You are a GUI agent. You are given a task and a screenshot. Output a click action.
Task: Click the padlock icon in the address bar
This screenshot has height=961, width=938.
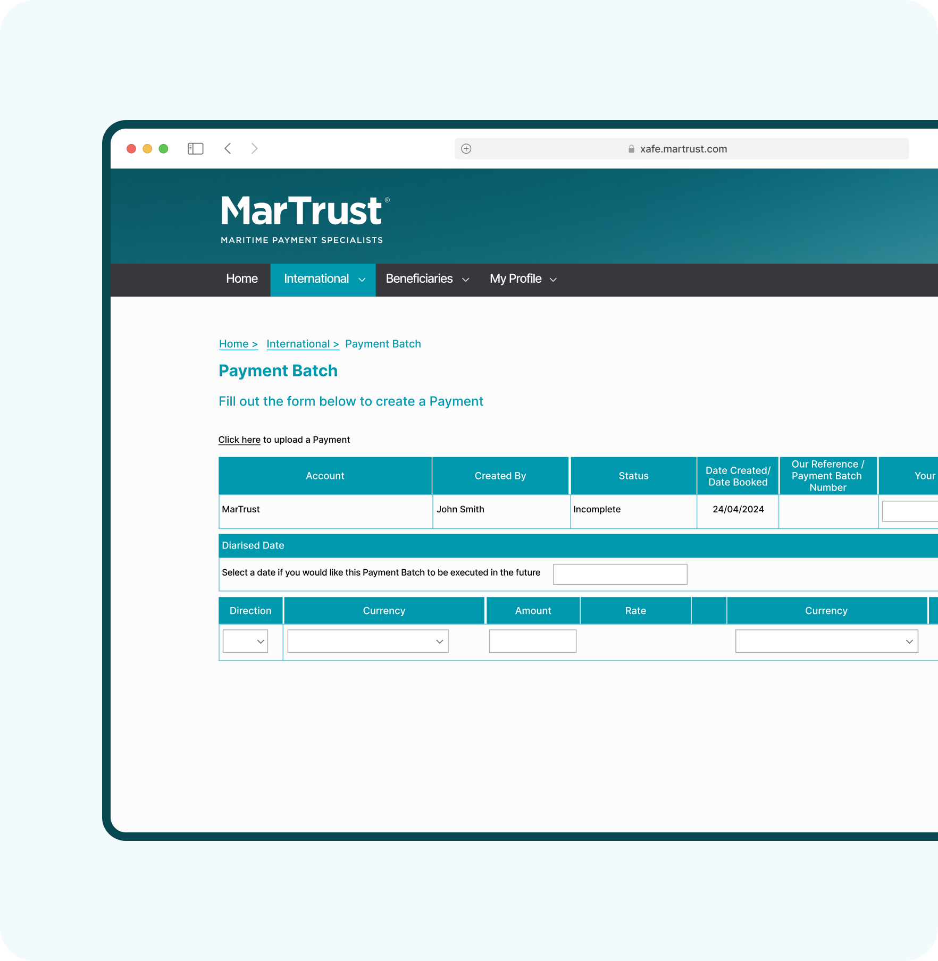pyautogui.click(x=632, y=149)
